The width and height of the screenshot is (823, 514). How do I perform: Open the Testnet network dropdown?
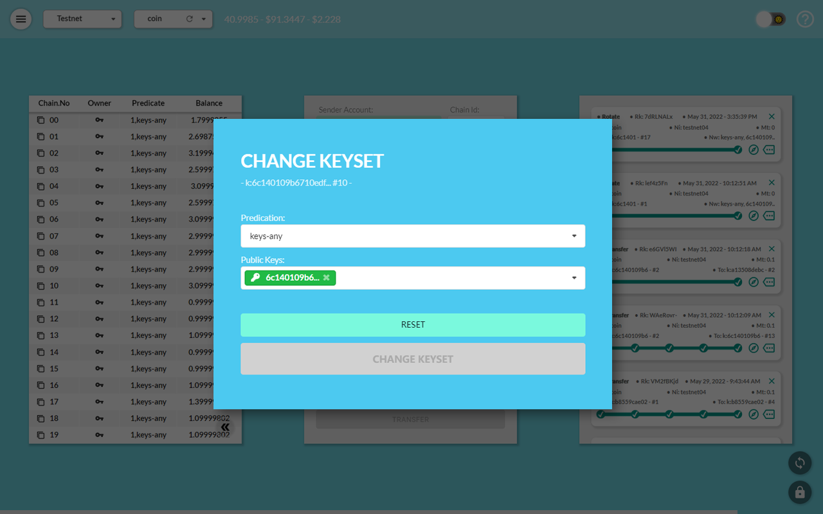[x=82, y=19]
